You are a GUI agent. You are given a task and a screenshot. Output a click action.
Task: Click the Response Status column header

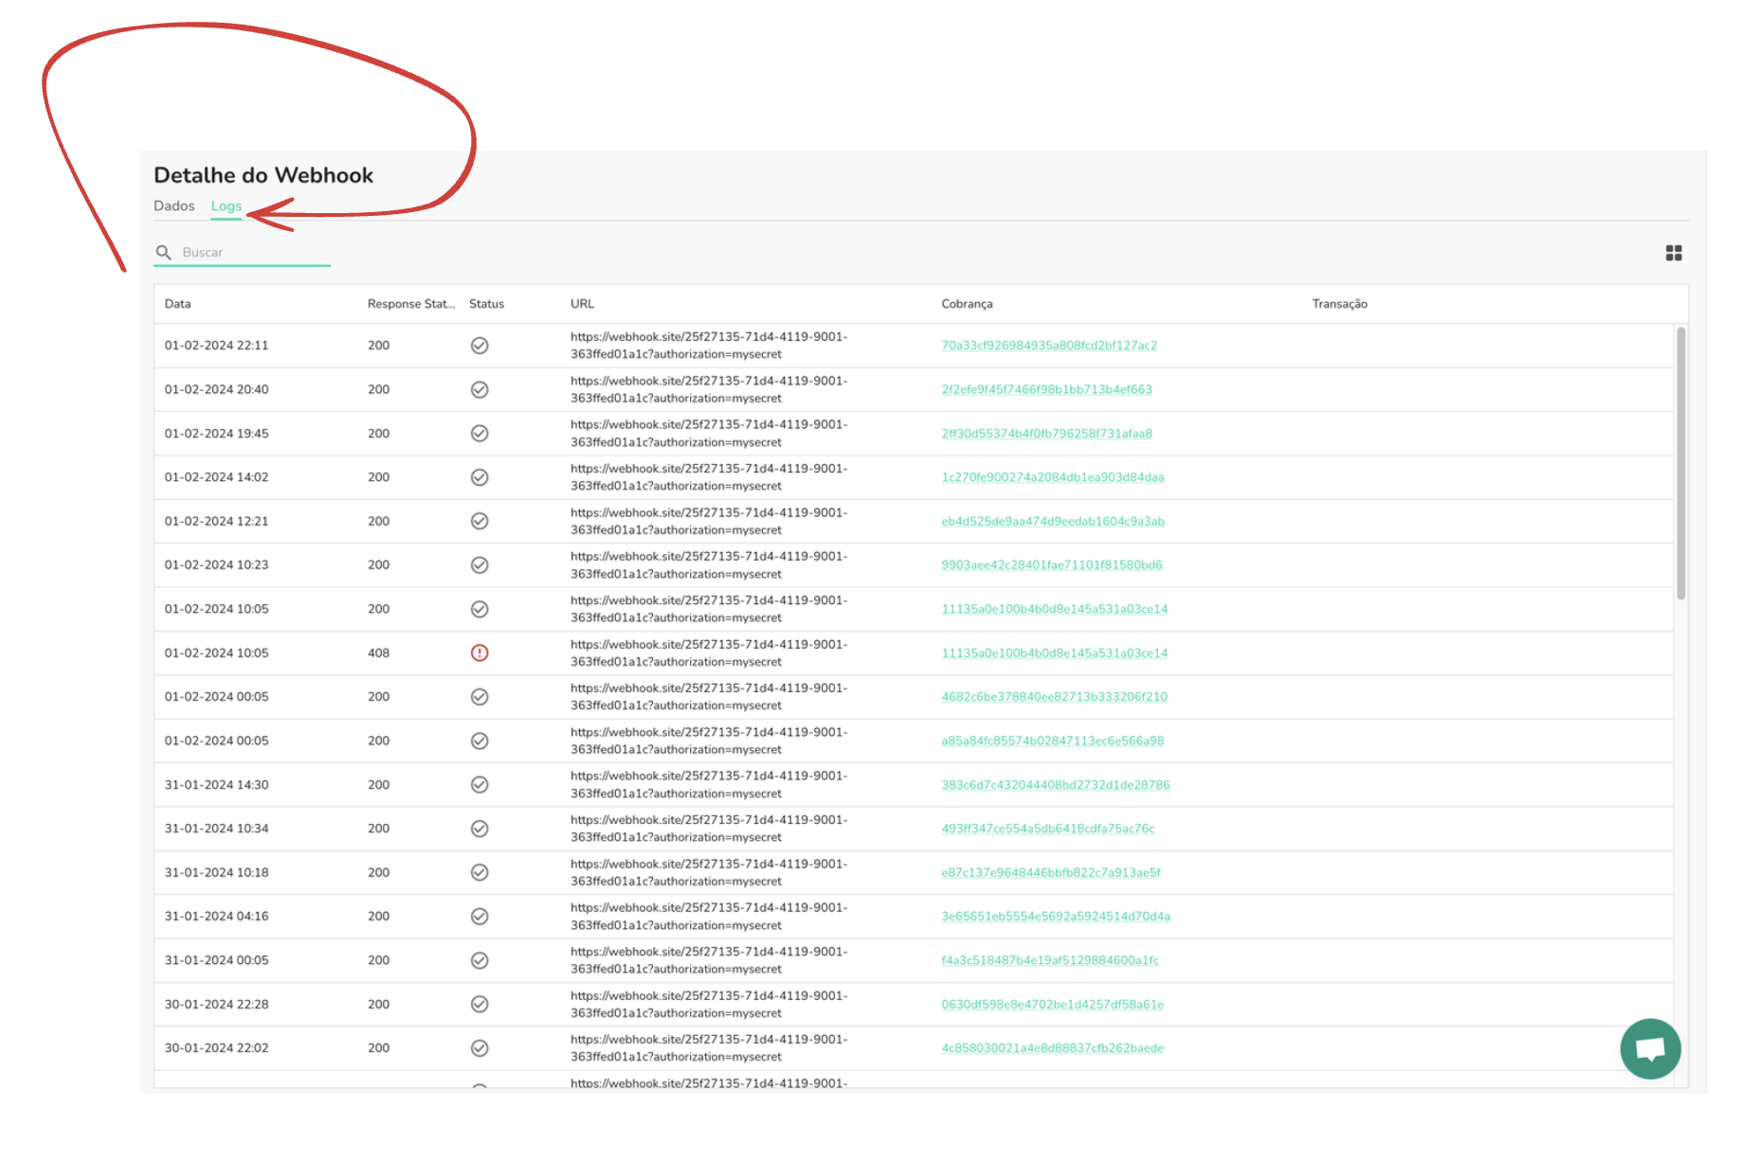[x=410, y=304]
